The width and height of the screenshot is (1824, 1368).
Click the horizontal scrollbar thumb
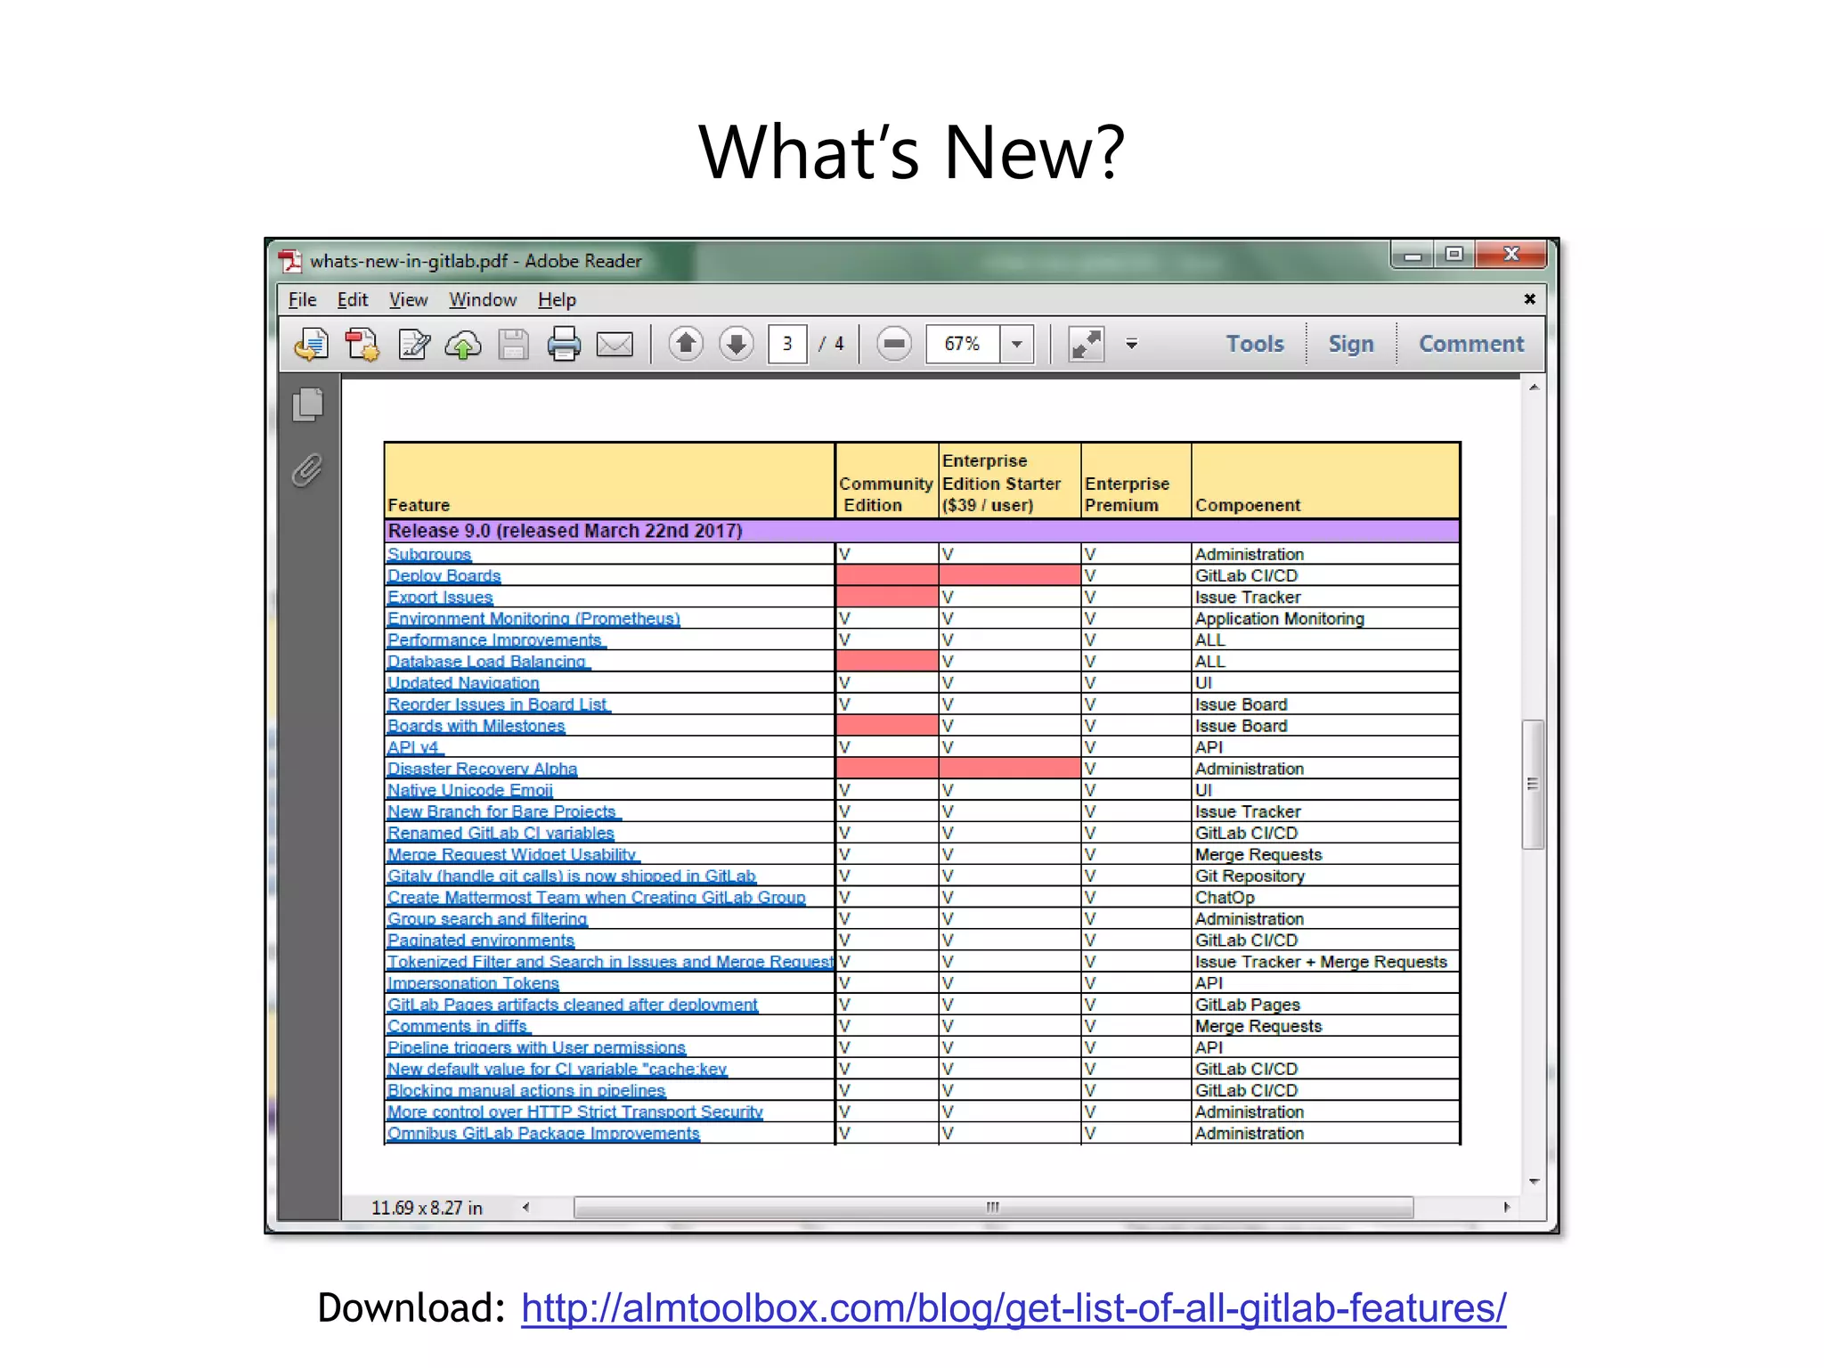pyautogui.click(x=993, y=1207)
